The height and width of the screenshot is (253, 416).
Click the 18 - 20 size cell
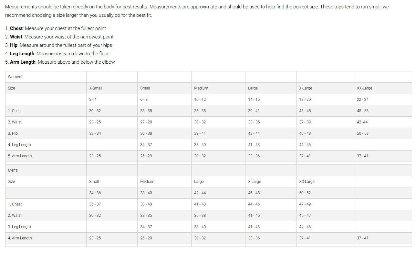[x=305, y=100]
